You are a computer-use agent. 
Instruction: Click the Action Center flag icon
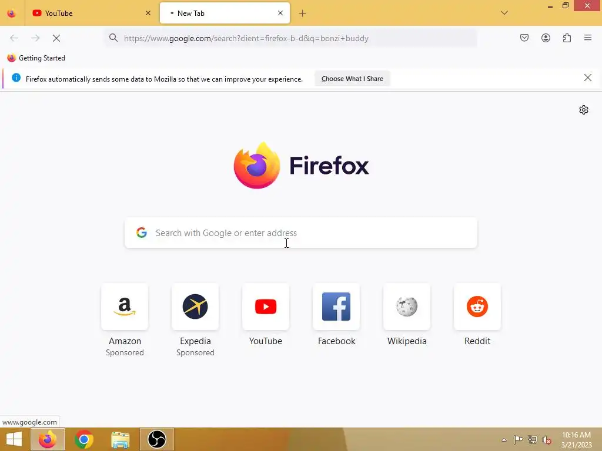point(518,440)
